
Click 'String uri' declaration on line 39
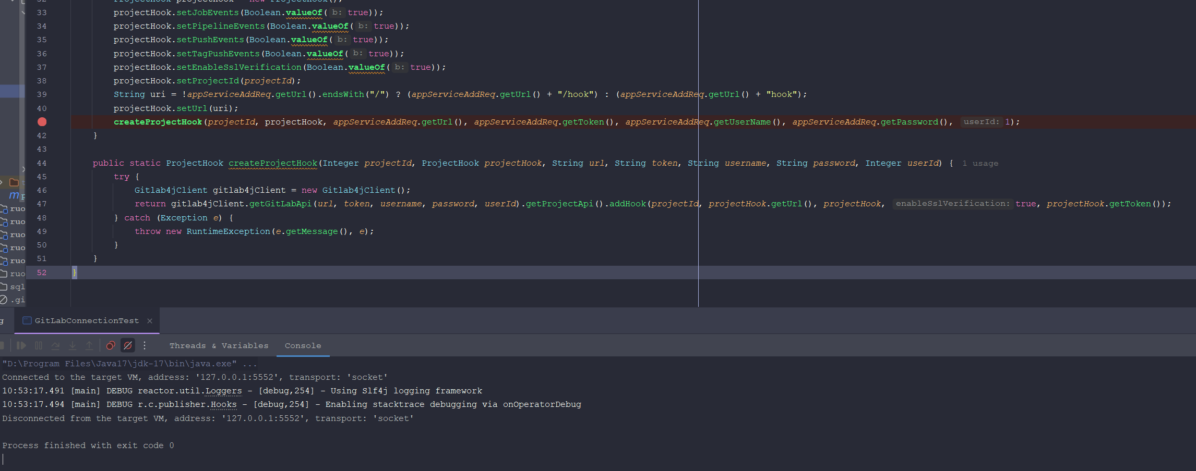(x=139, y=94)
